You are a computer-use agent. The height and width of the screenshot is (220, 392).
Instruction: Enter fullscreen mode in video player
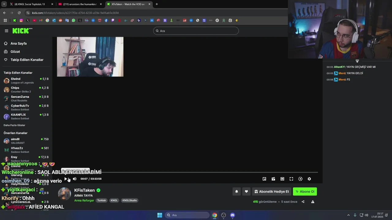tap(291, 179)
